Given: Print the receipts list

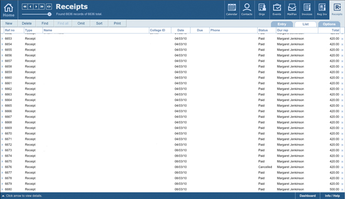Looking at the screenshot, I should [x=117, y=24].
